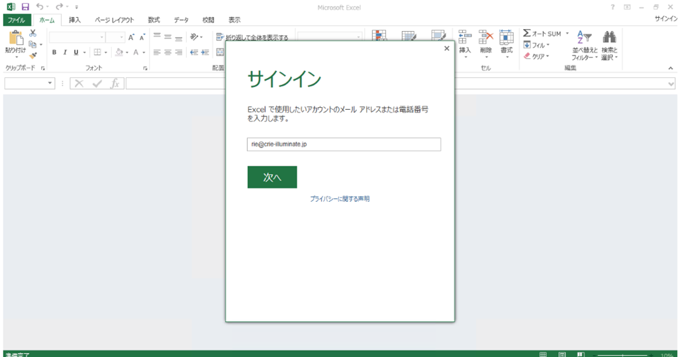Screen dimensions: 678x357
Task: Click the Help question mark icon
Action: (x=612, y=7)
